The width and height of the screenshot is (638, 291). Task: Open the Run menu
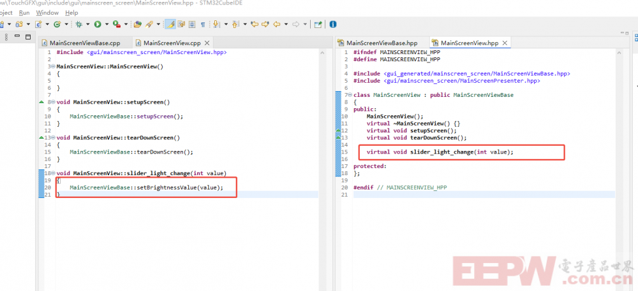[24, 13]
